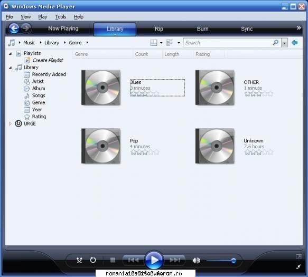Image resolution: width=308 pixels, height=277 pixels.
Task: Expand the URGE tree node
Action: 10,123
